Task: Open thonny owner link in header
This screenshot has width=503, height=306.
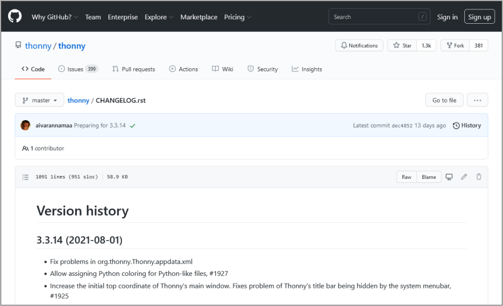Action: 38,46
